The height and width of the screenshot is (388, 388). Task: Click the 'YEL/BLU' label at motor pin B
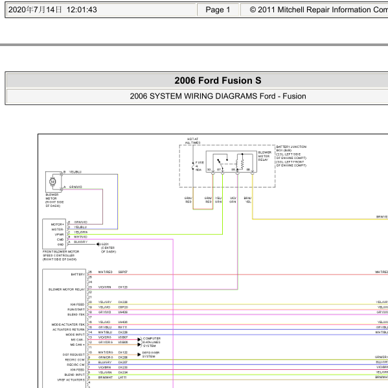(75, 172)
